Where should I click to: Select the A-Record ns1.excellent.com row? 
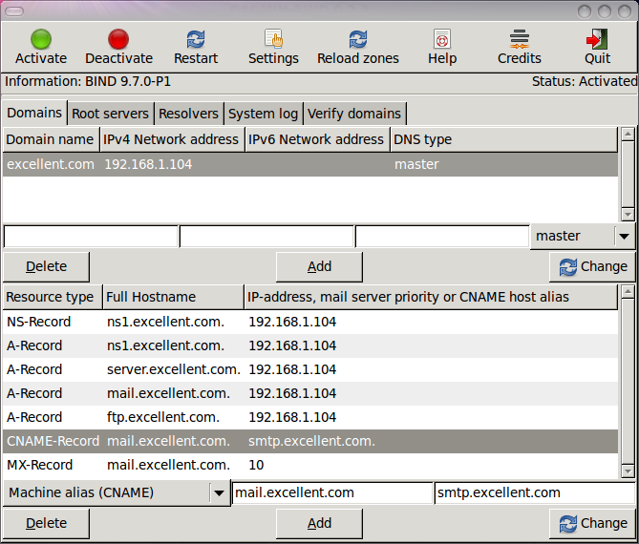[310, 346]
